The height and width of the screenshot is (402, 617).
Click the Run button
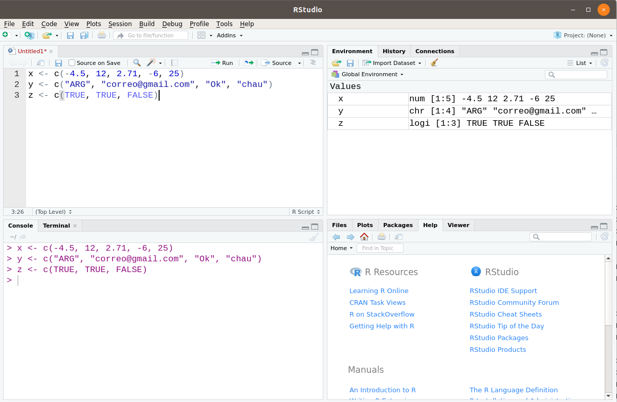click(222, 63)
